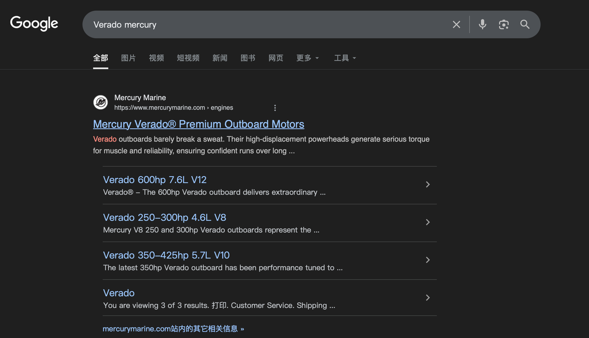Expand the 更多 dropdown menu
Viewport: 589px width, 338px height.
point(307,58)
